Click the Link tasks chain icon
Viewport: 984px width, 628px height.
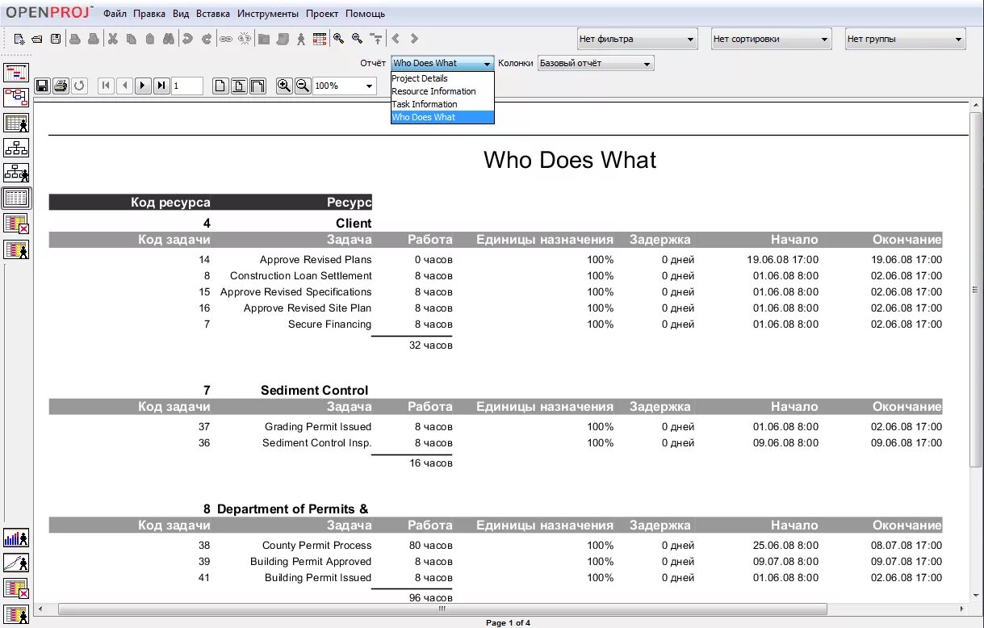pos(226,39)
